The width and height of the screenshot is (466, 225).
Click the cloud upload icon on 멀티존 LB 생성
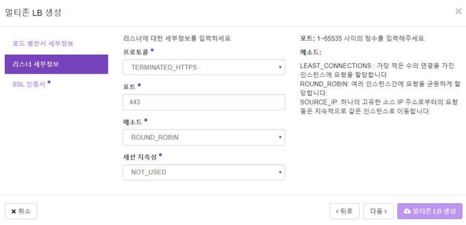pos(407,211)
